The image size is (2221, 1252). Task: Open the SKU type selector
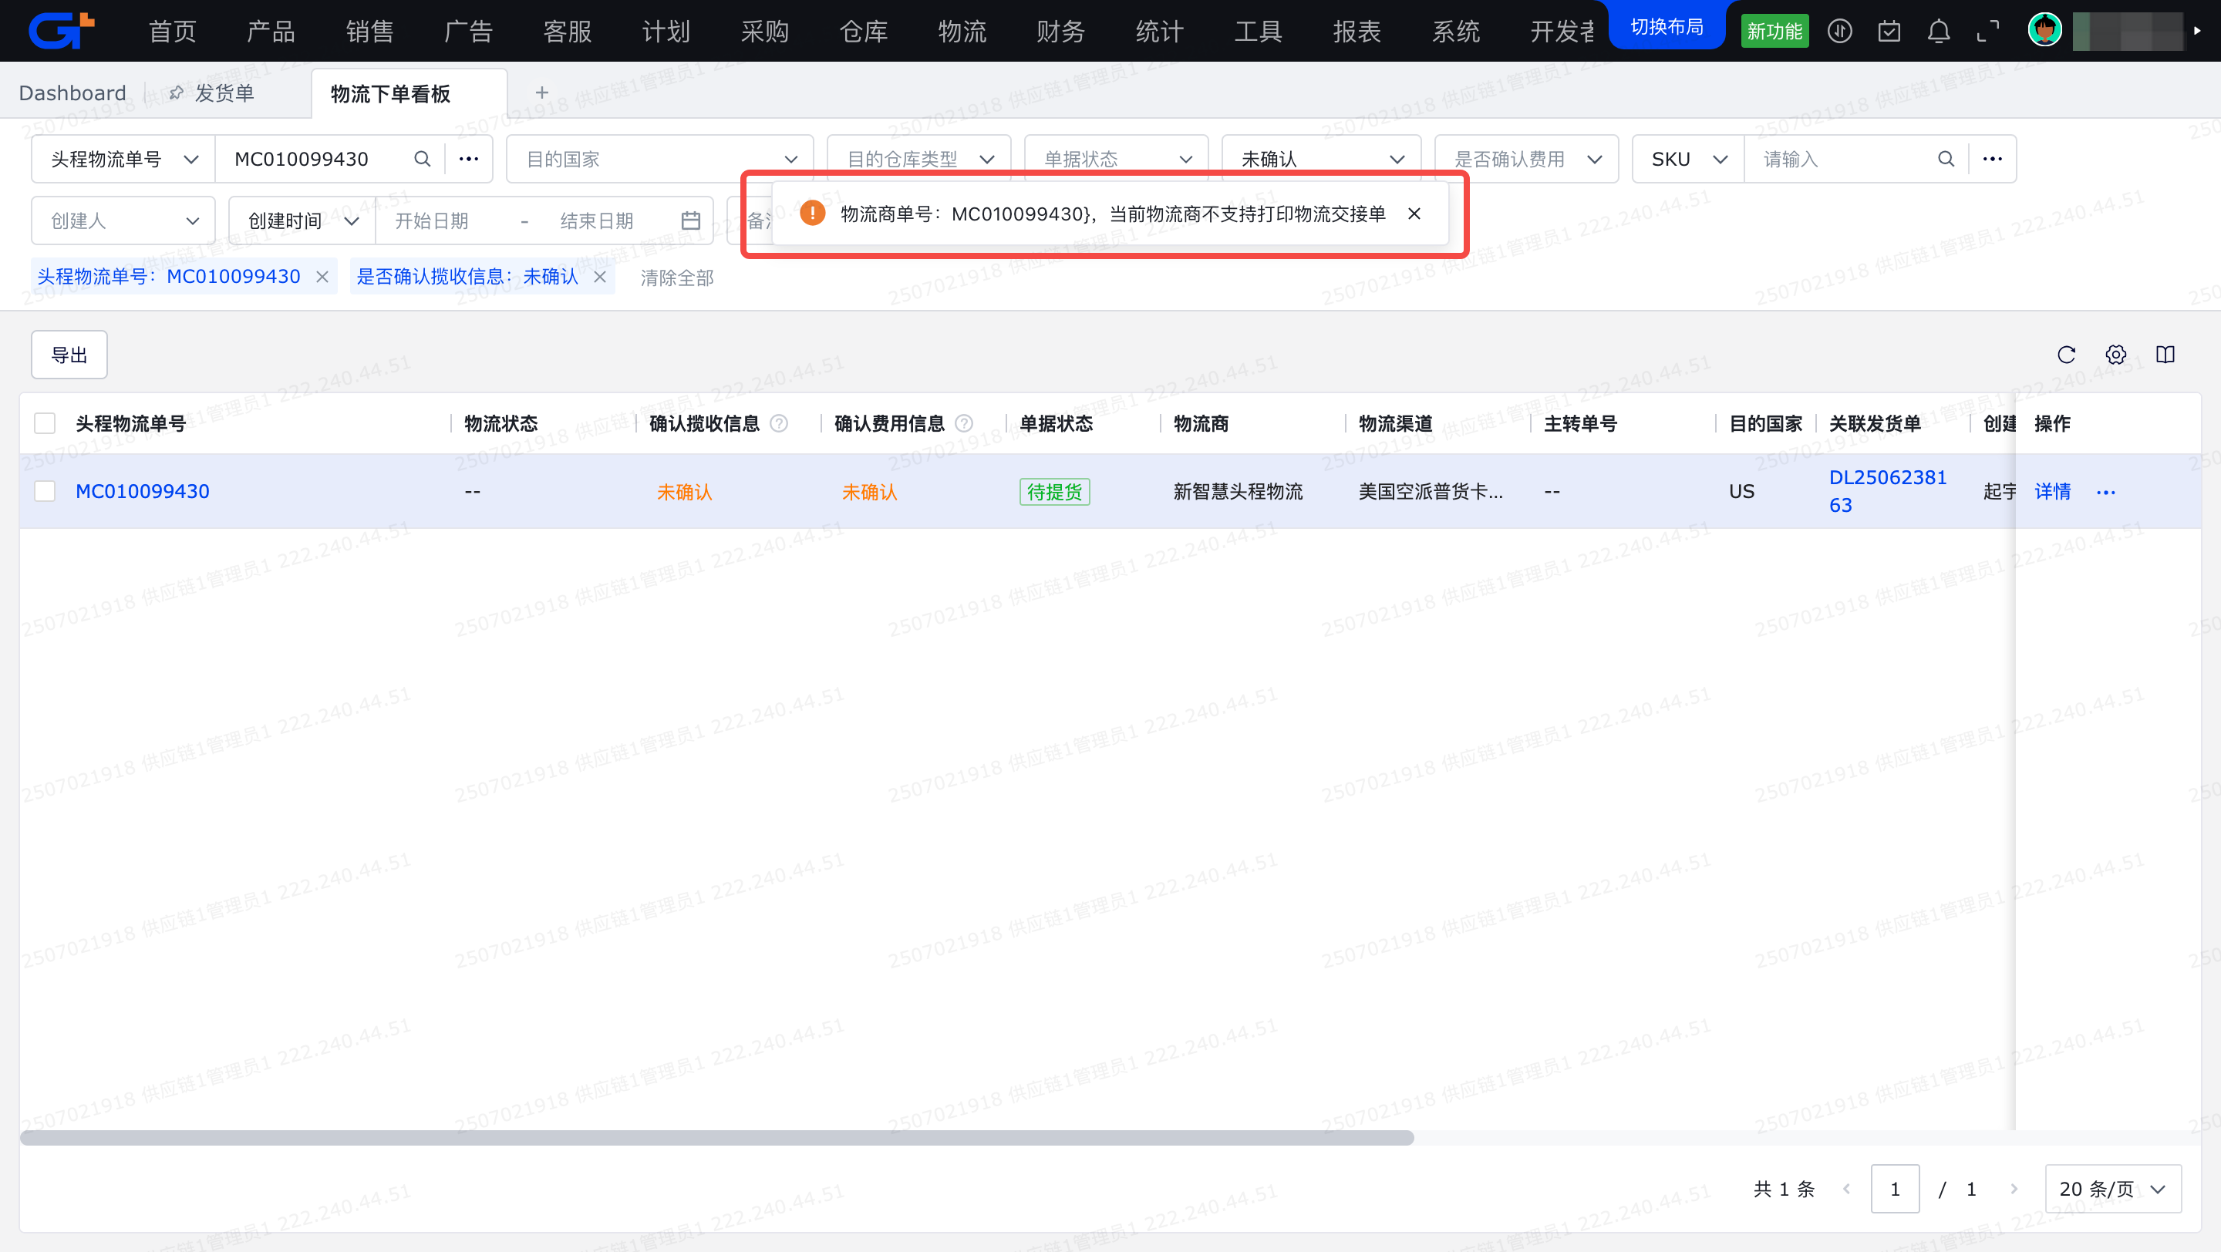(1688, 159)
